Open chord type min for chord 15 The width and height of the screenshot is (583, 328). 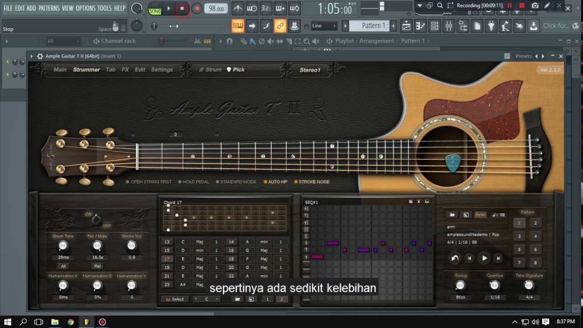[x=199, y=250]
